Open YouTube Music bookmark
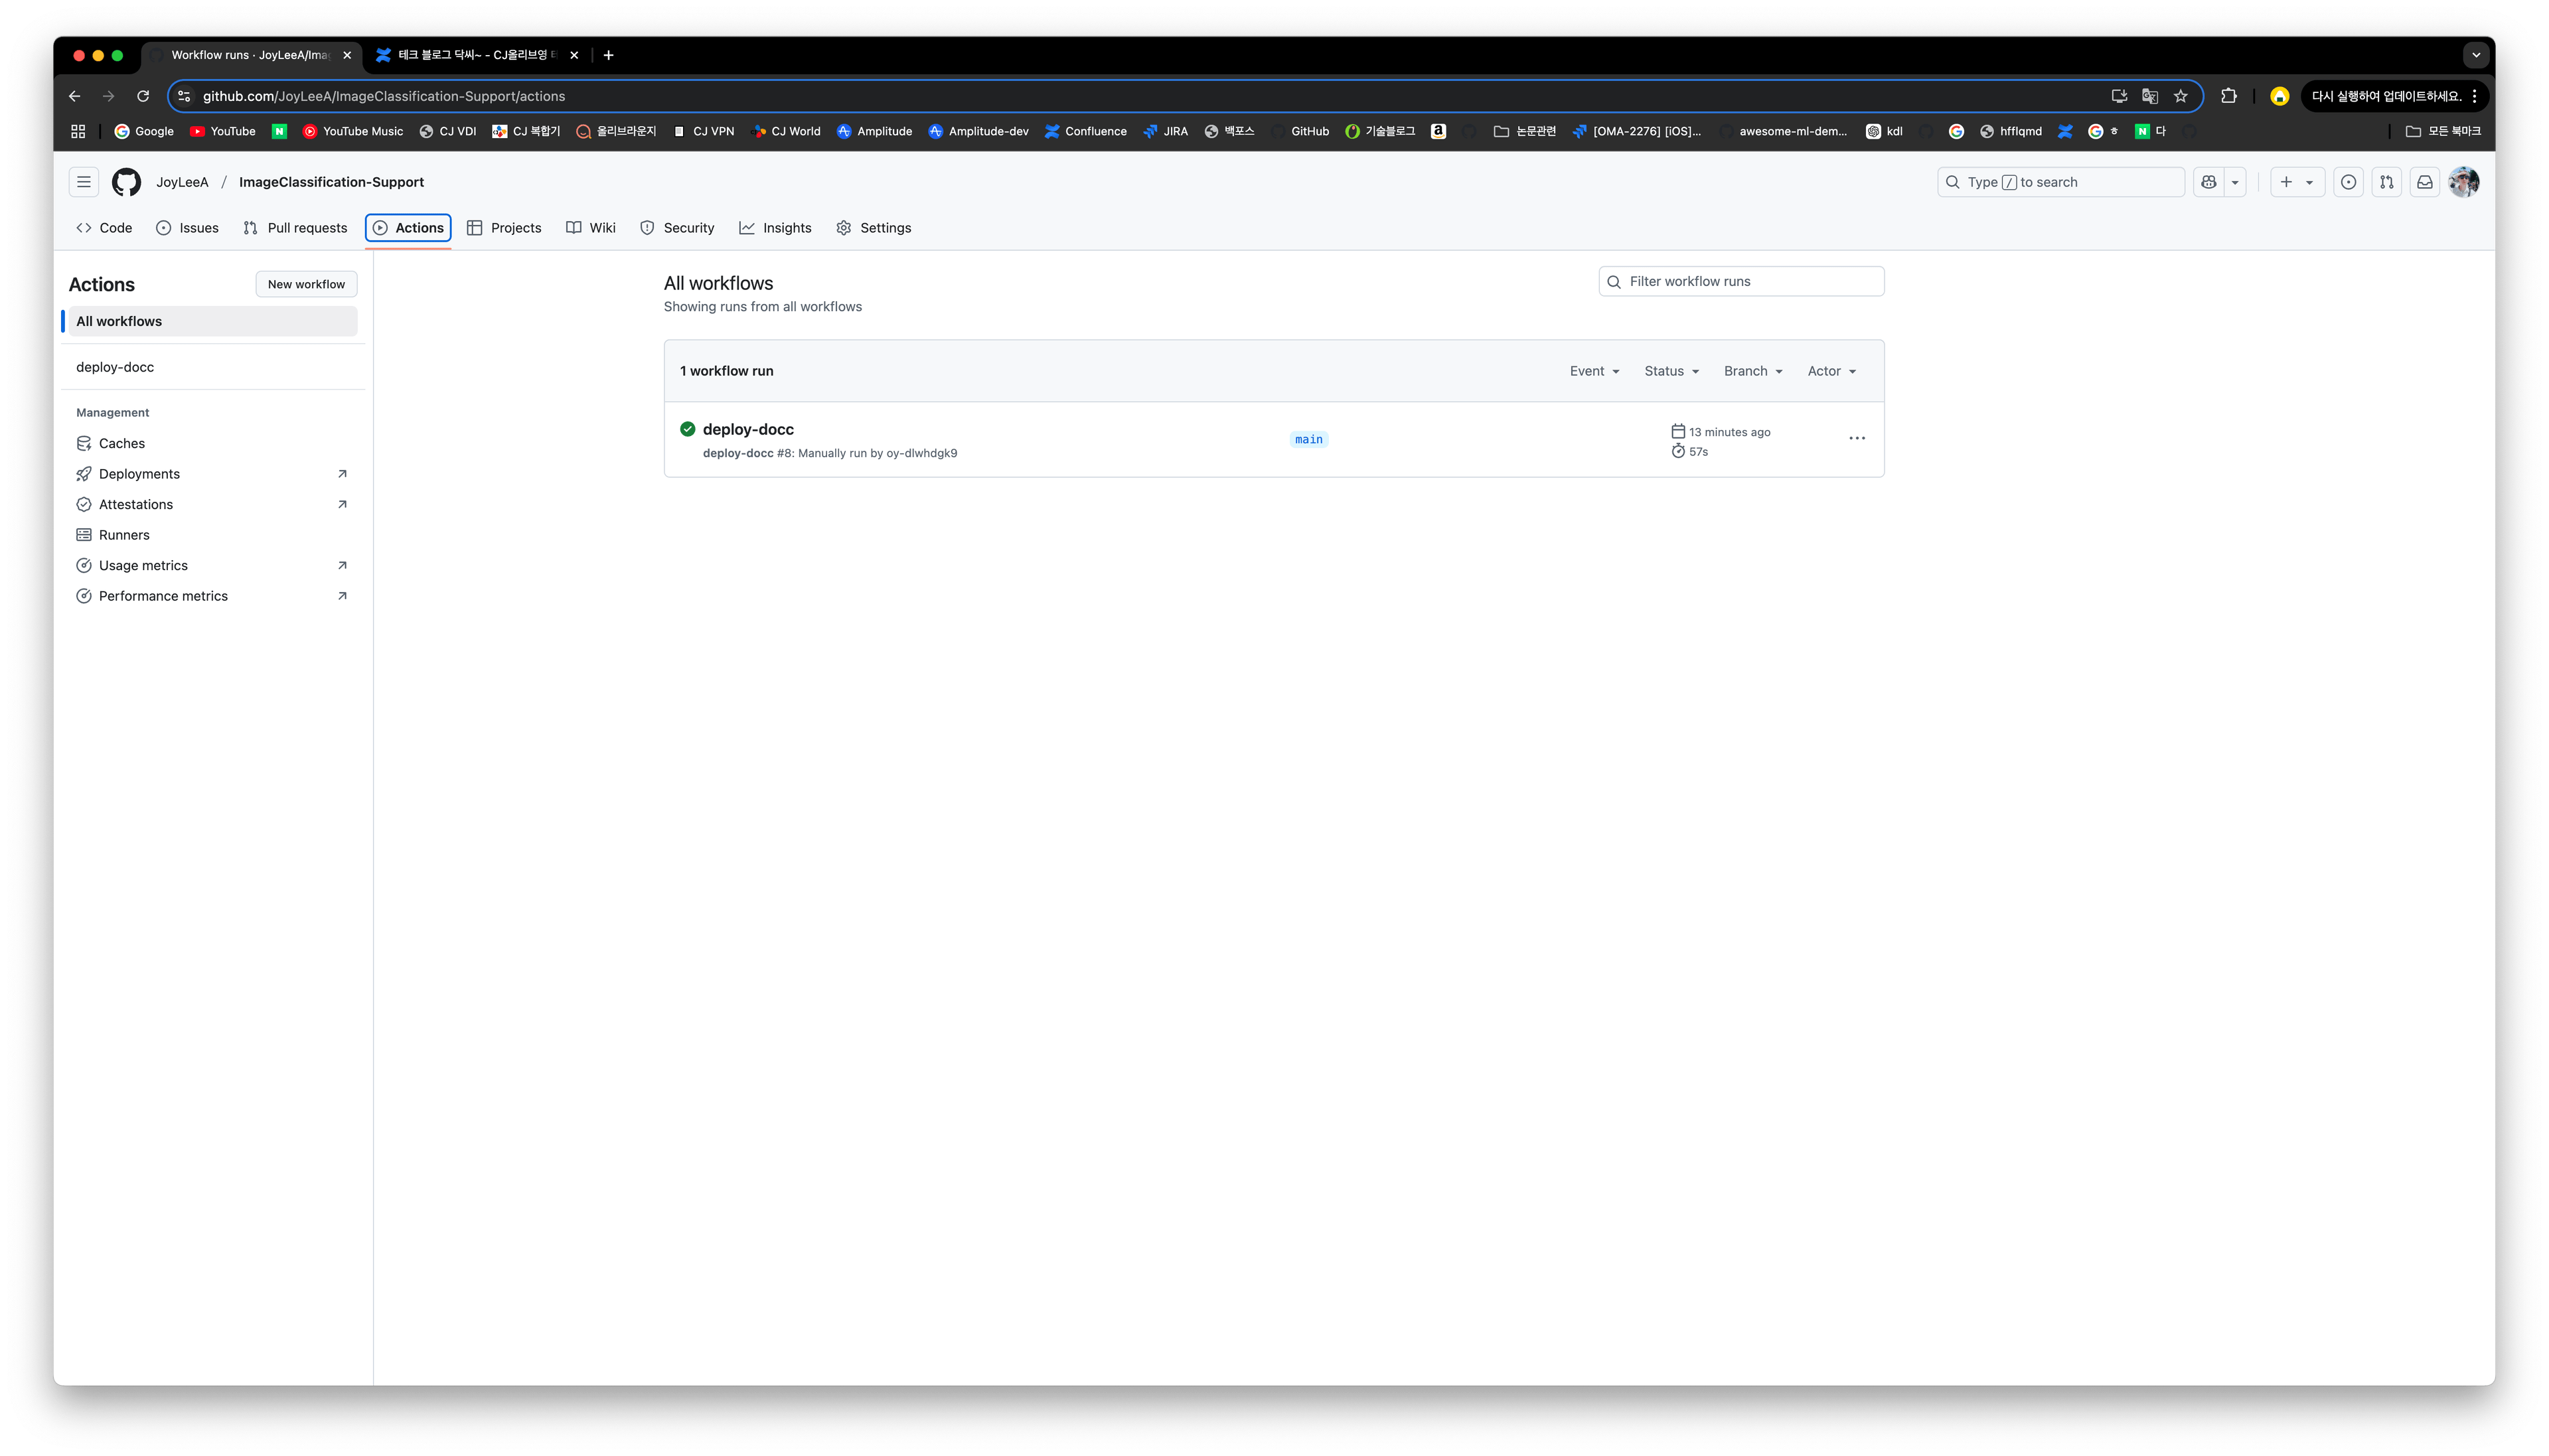The height and width of the screenshot is (1456, 2549). (x=353, y=131)
